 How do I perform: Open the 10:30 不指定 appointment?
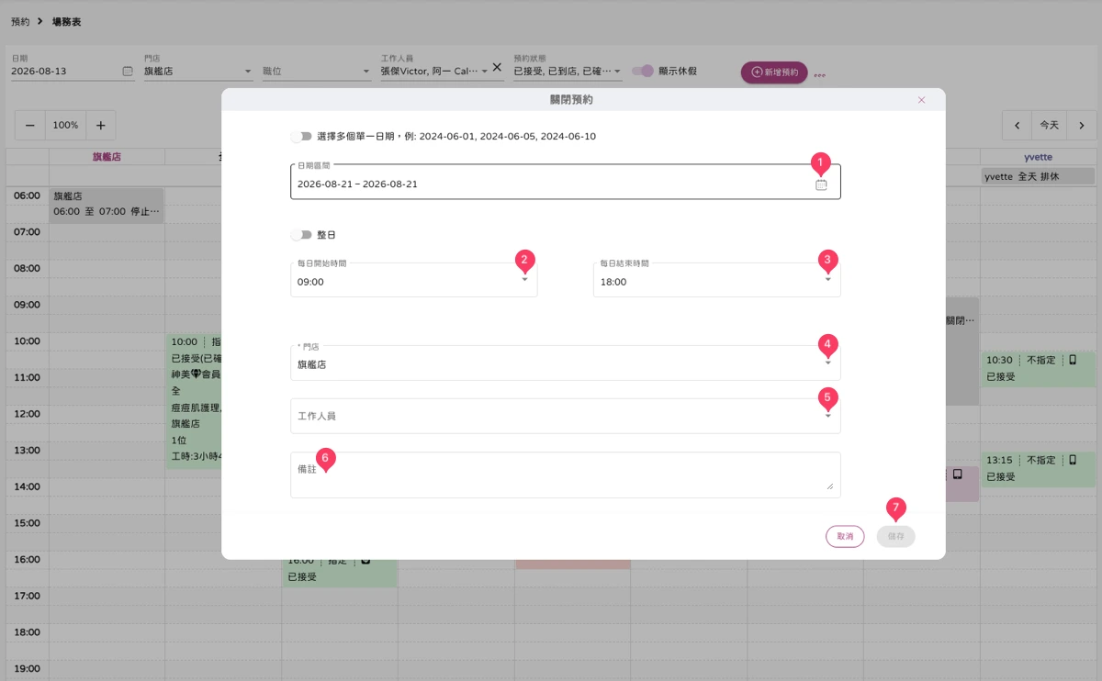[x=1038, y=368]
